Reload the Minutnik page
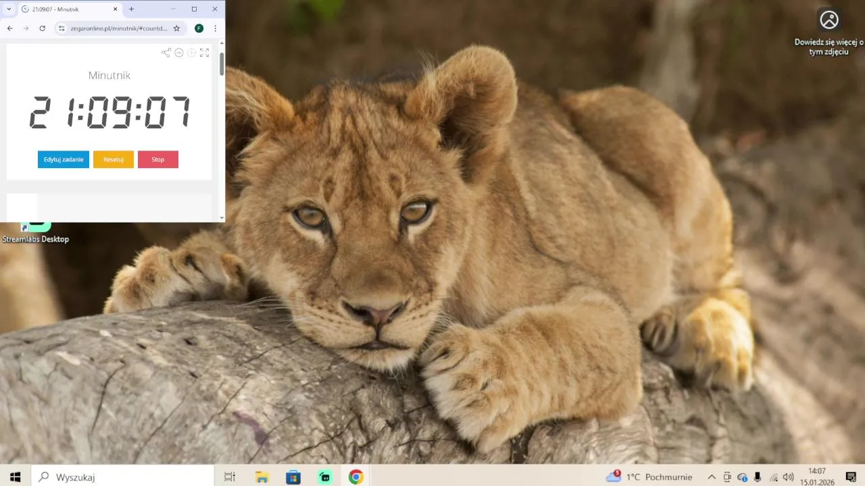865x486 pixels. click(x=42, y=28)
